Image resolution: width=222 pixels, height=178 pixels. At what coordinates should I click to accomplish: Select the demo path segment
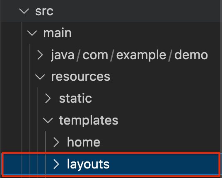pos(191,55)
